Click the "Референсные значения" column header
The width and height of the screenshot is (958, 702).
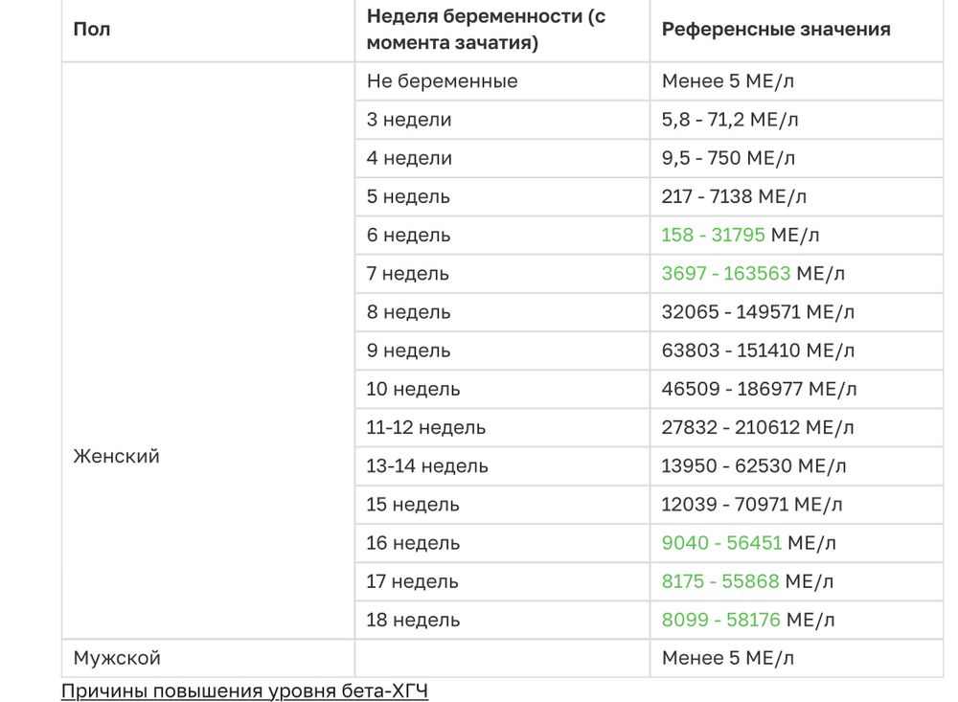[776, 29]
